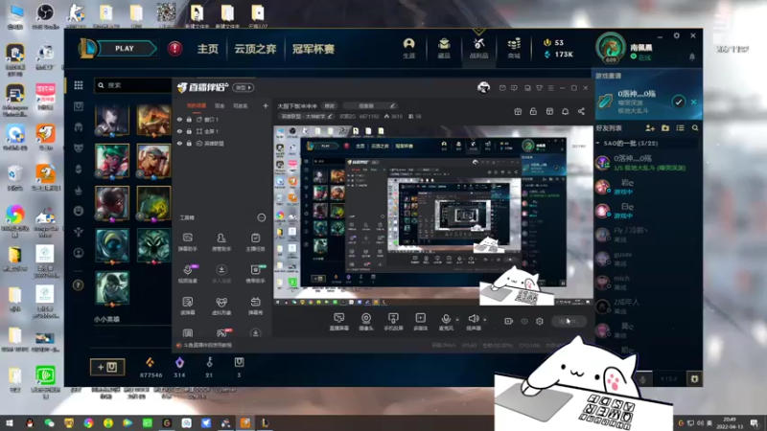The width and height of the screenshot is (767, 431).
Task: Toggle the preview eye icon near settings
Action: click(x=524, y=321)
